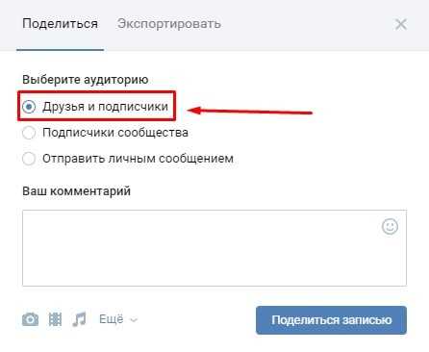Image resolution: width=429 pixels, height=352 pixels.
Task: Attach audio with the music note icon
Action: click(x=80, y=319)
